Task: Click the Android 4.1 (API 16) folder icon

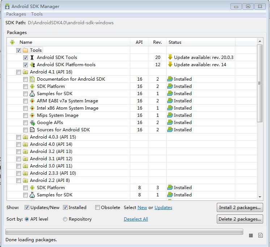Action: (x=25, y=72)
